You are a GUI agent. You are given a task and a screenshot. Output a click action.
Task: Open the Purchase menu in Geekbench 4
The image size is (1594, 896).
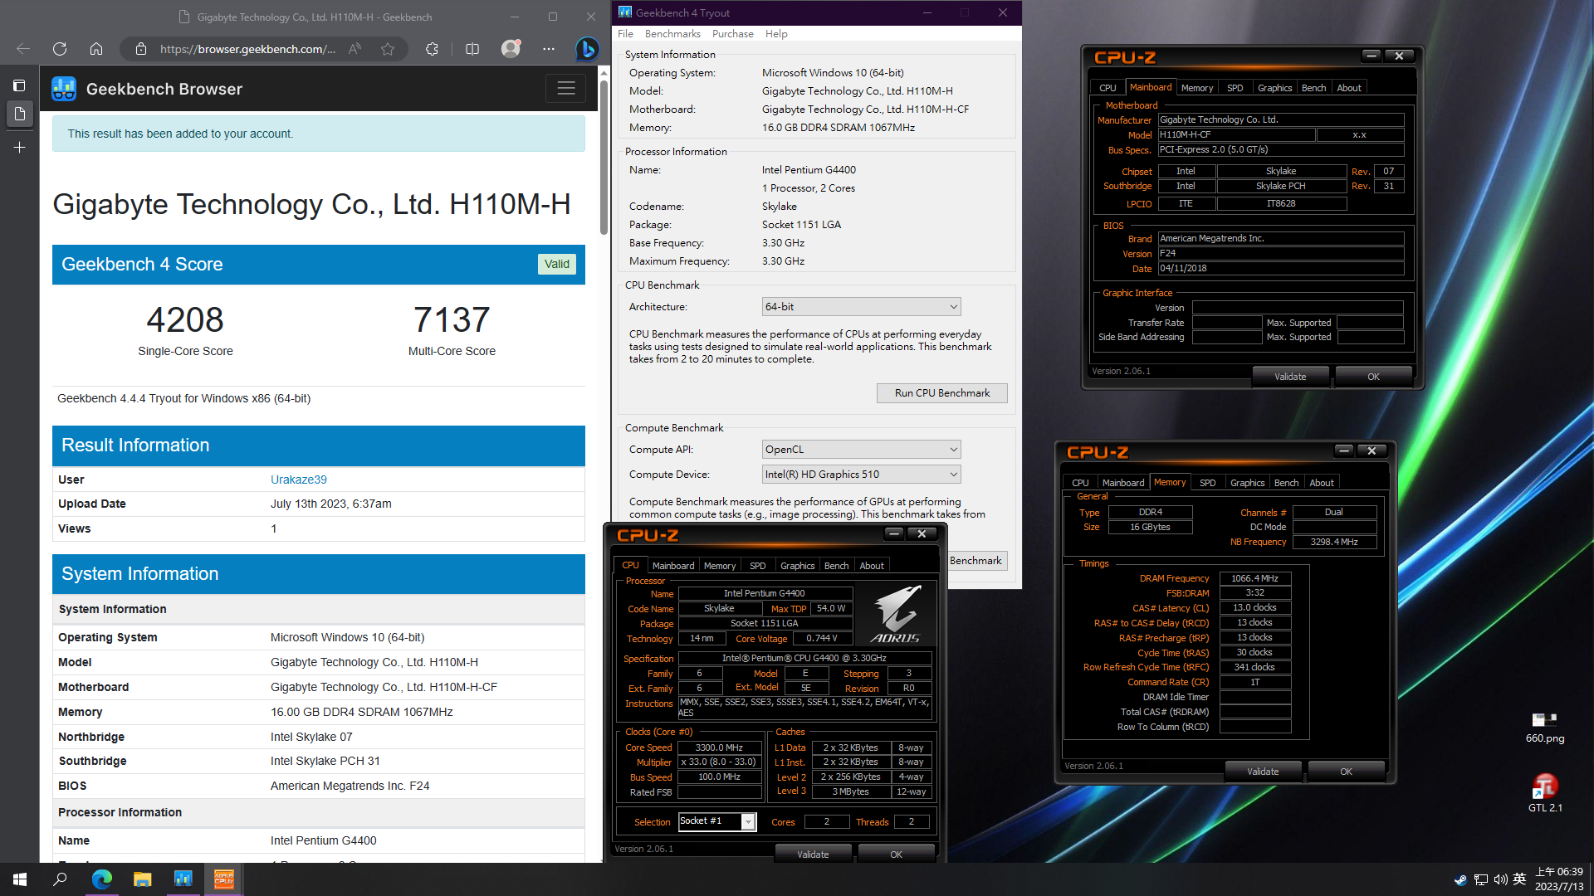[732, 34]
